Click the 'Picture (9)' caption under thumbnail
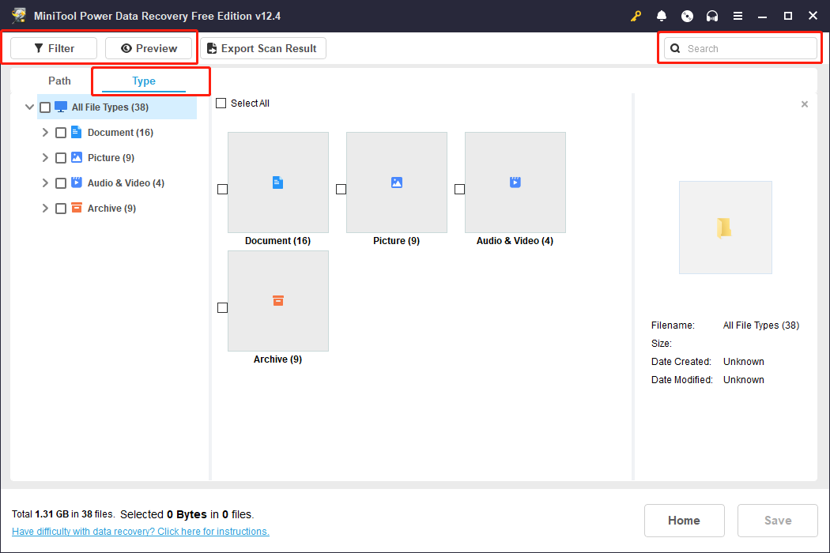The width and height of the screenshot is (830, 553). (397, 241)
